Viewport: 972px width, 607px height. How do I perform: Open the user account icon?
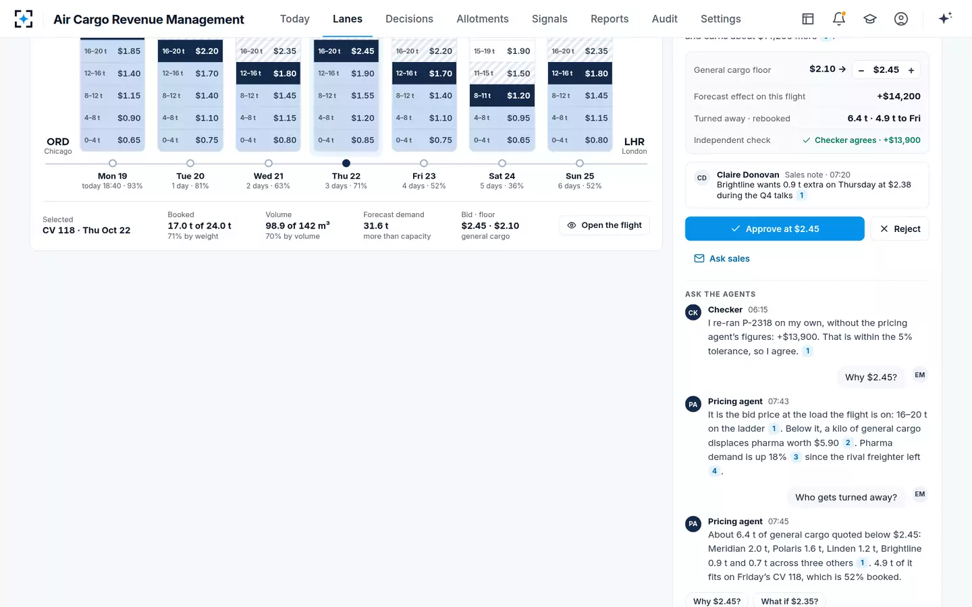click(x=901, y=19)
